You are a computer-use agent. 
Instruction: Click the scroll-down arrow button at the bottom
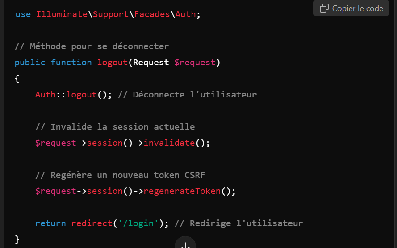(185, 244)
